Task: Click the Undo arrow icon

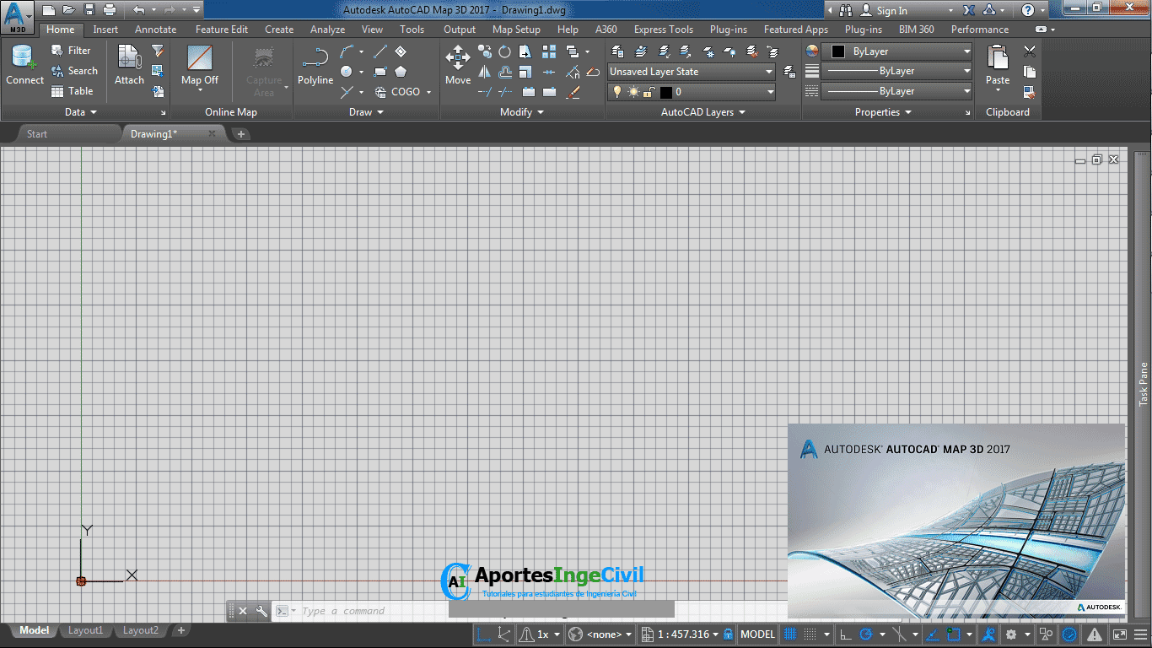Action: [139, 10]
